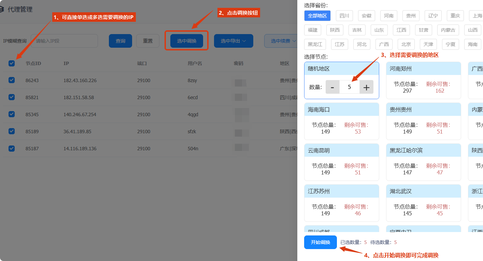
Task: Select the 河南 province filter
Action: [389, 16]
